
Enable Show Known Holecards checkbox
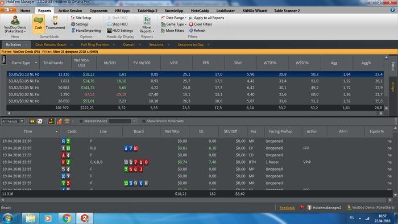(x=144, y=121)
